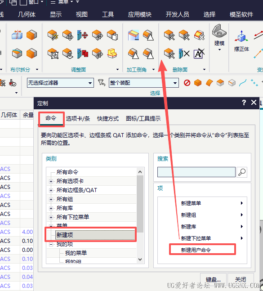Expand the 调整面 group arrow

pyautogui.click(x=117, y=70)
